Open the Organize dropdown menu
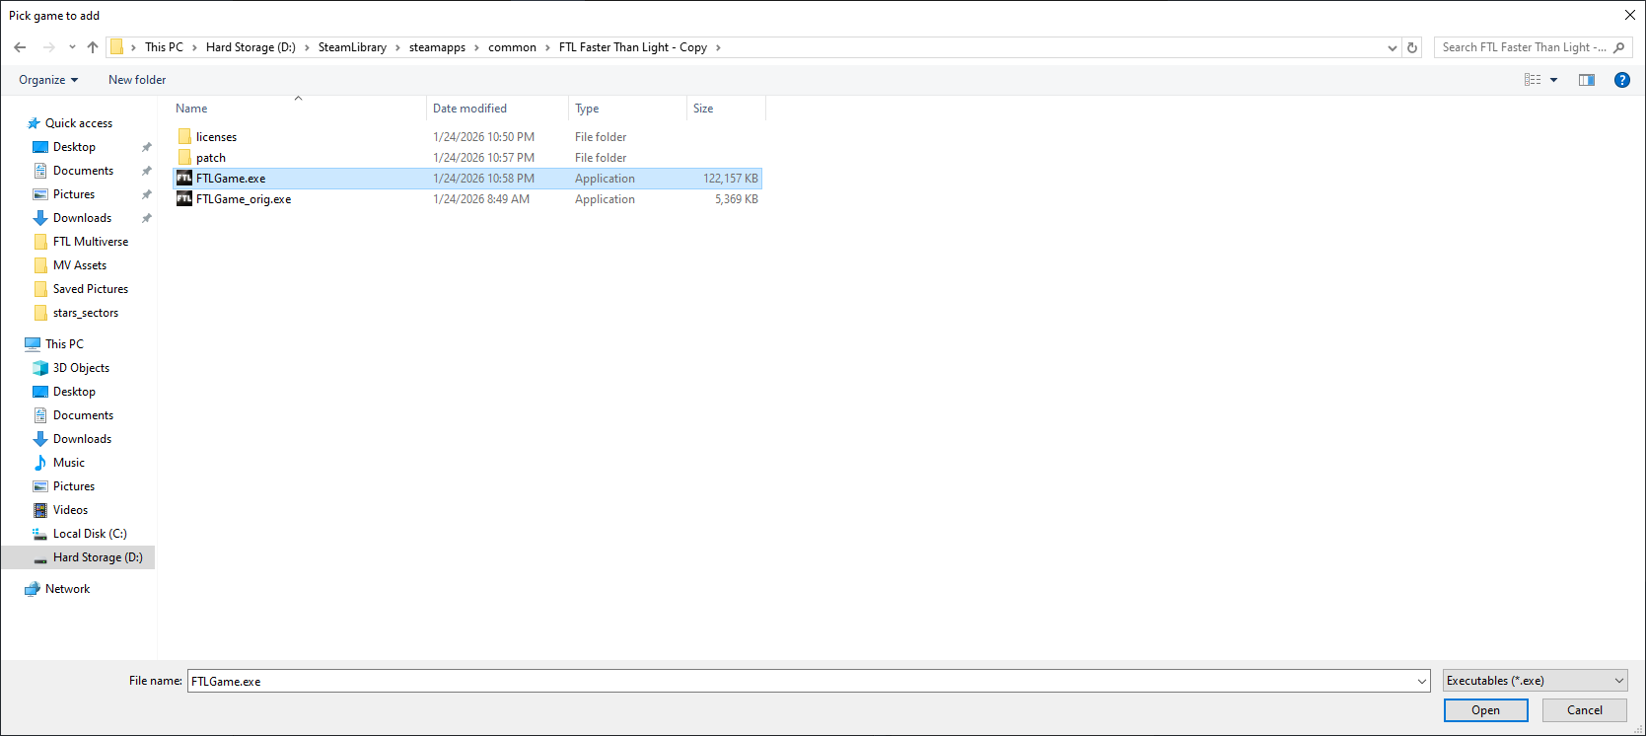The height and width of the screenshot is (736, 1646). 48,80
